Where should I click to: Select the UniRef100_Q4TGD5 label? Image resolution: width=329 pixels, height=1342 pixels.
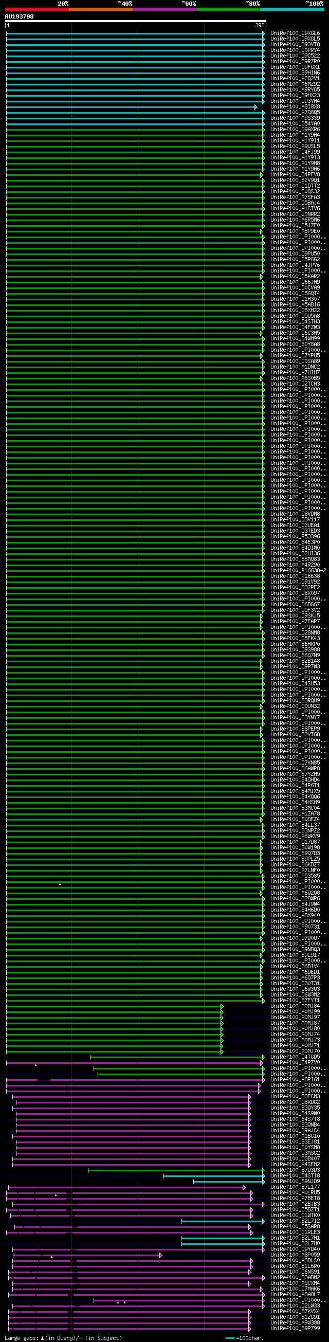[295, 1057]
